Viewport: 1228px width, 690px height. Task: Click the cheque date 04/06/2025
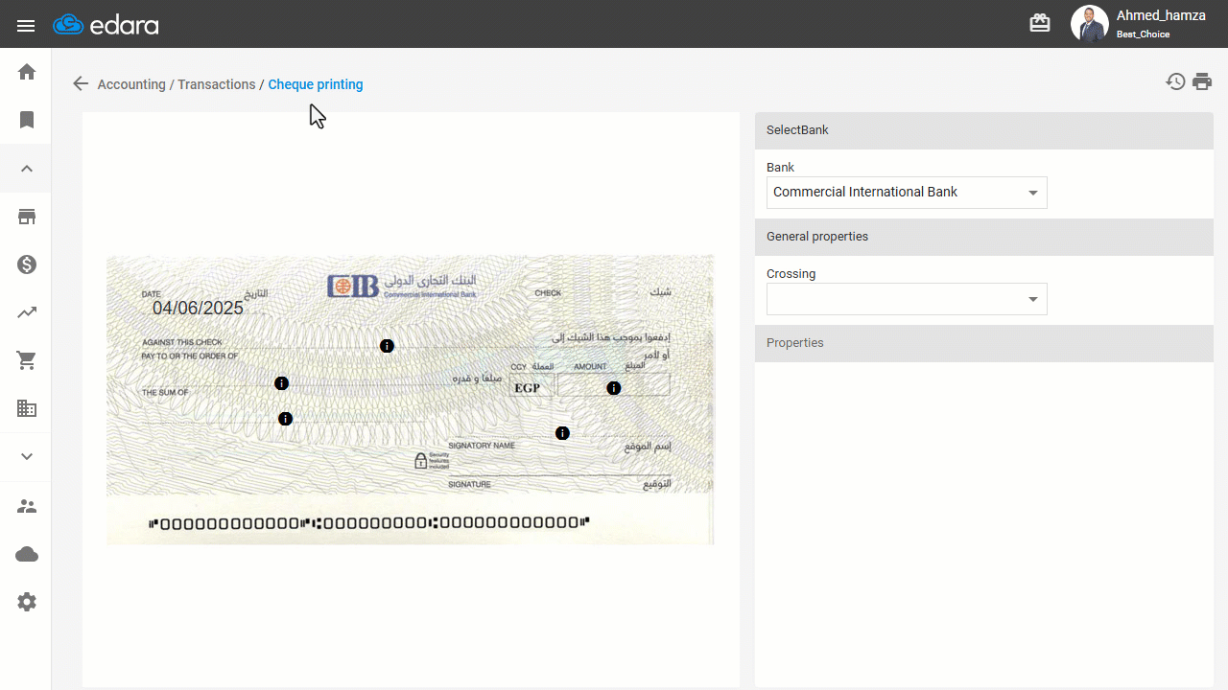tap(198, 309)
